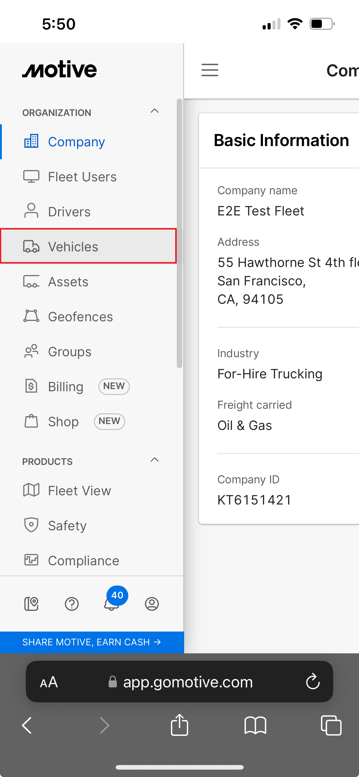Click Company ID value KT6151421
Image resolution: width=359 pixels, height=777 pixels.
tap(254, 500)
